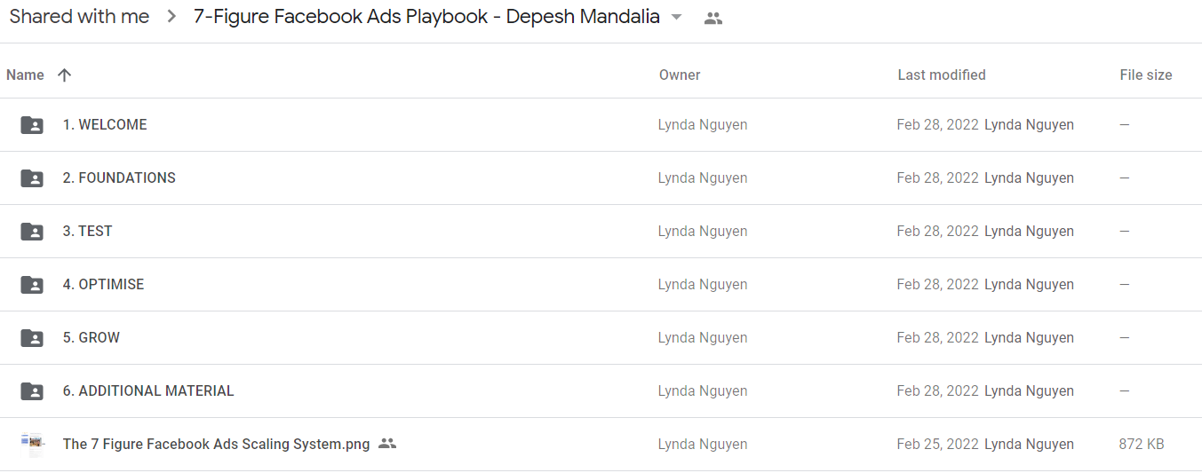Sort files by Name column header

(25, 75)
